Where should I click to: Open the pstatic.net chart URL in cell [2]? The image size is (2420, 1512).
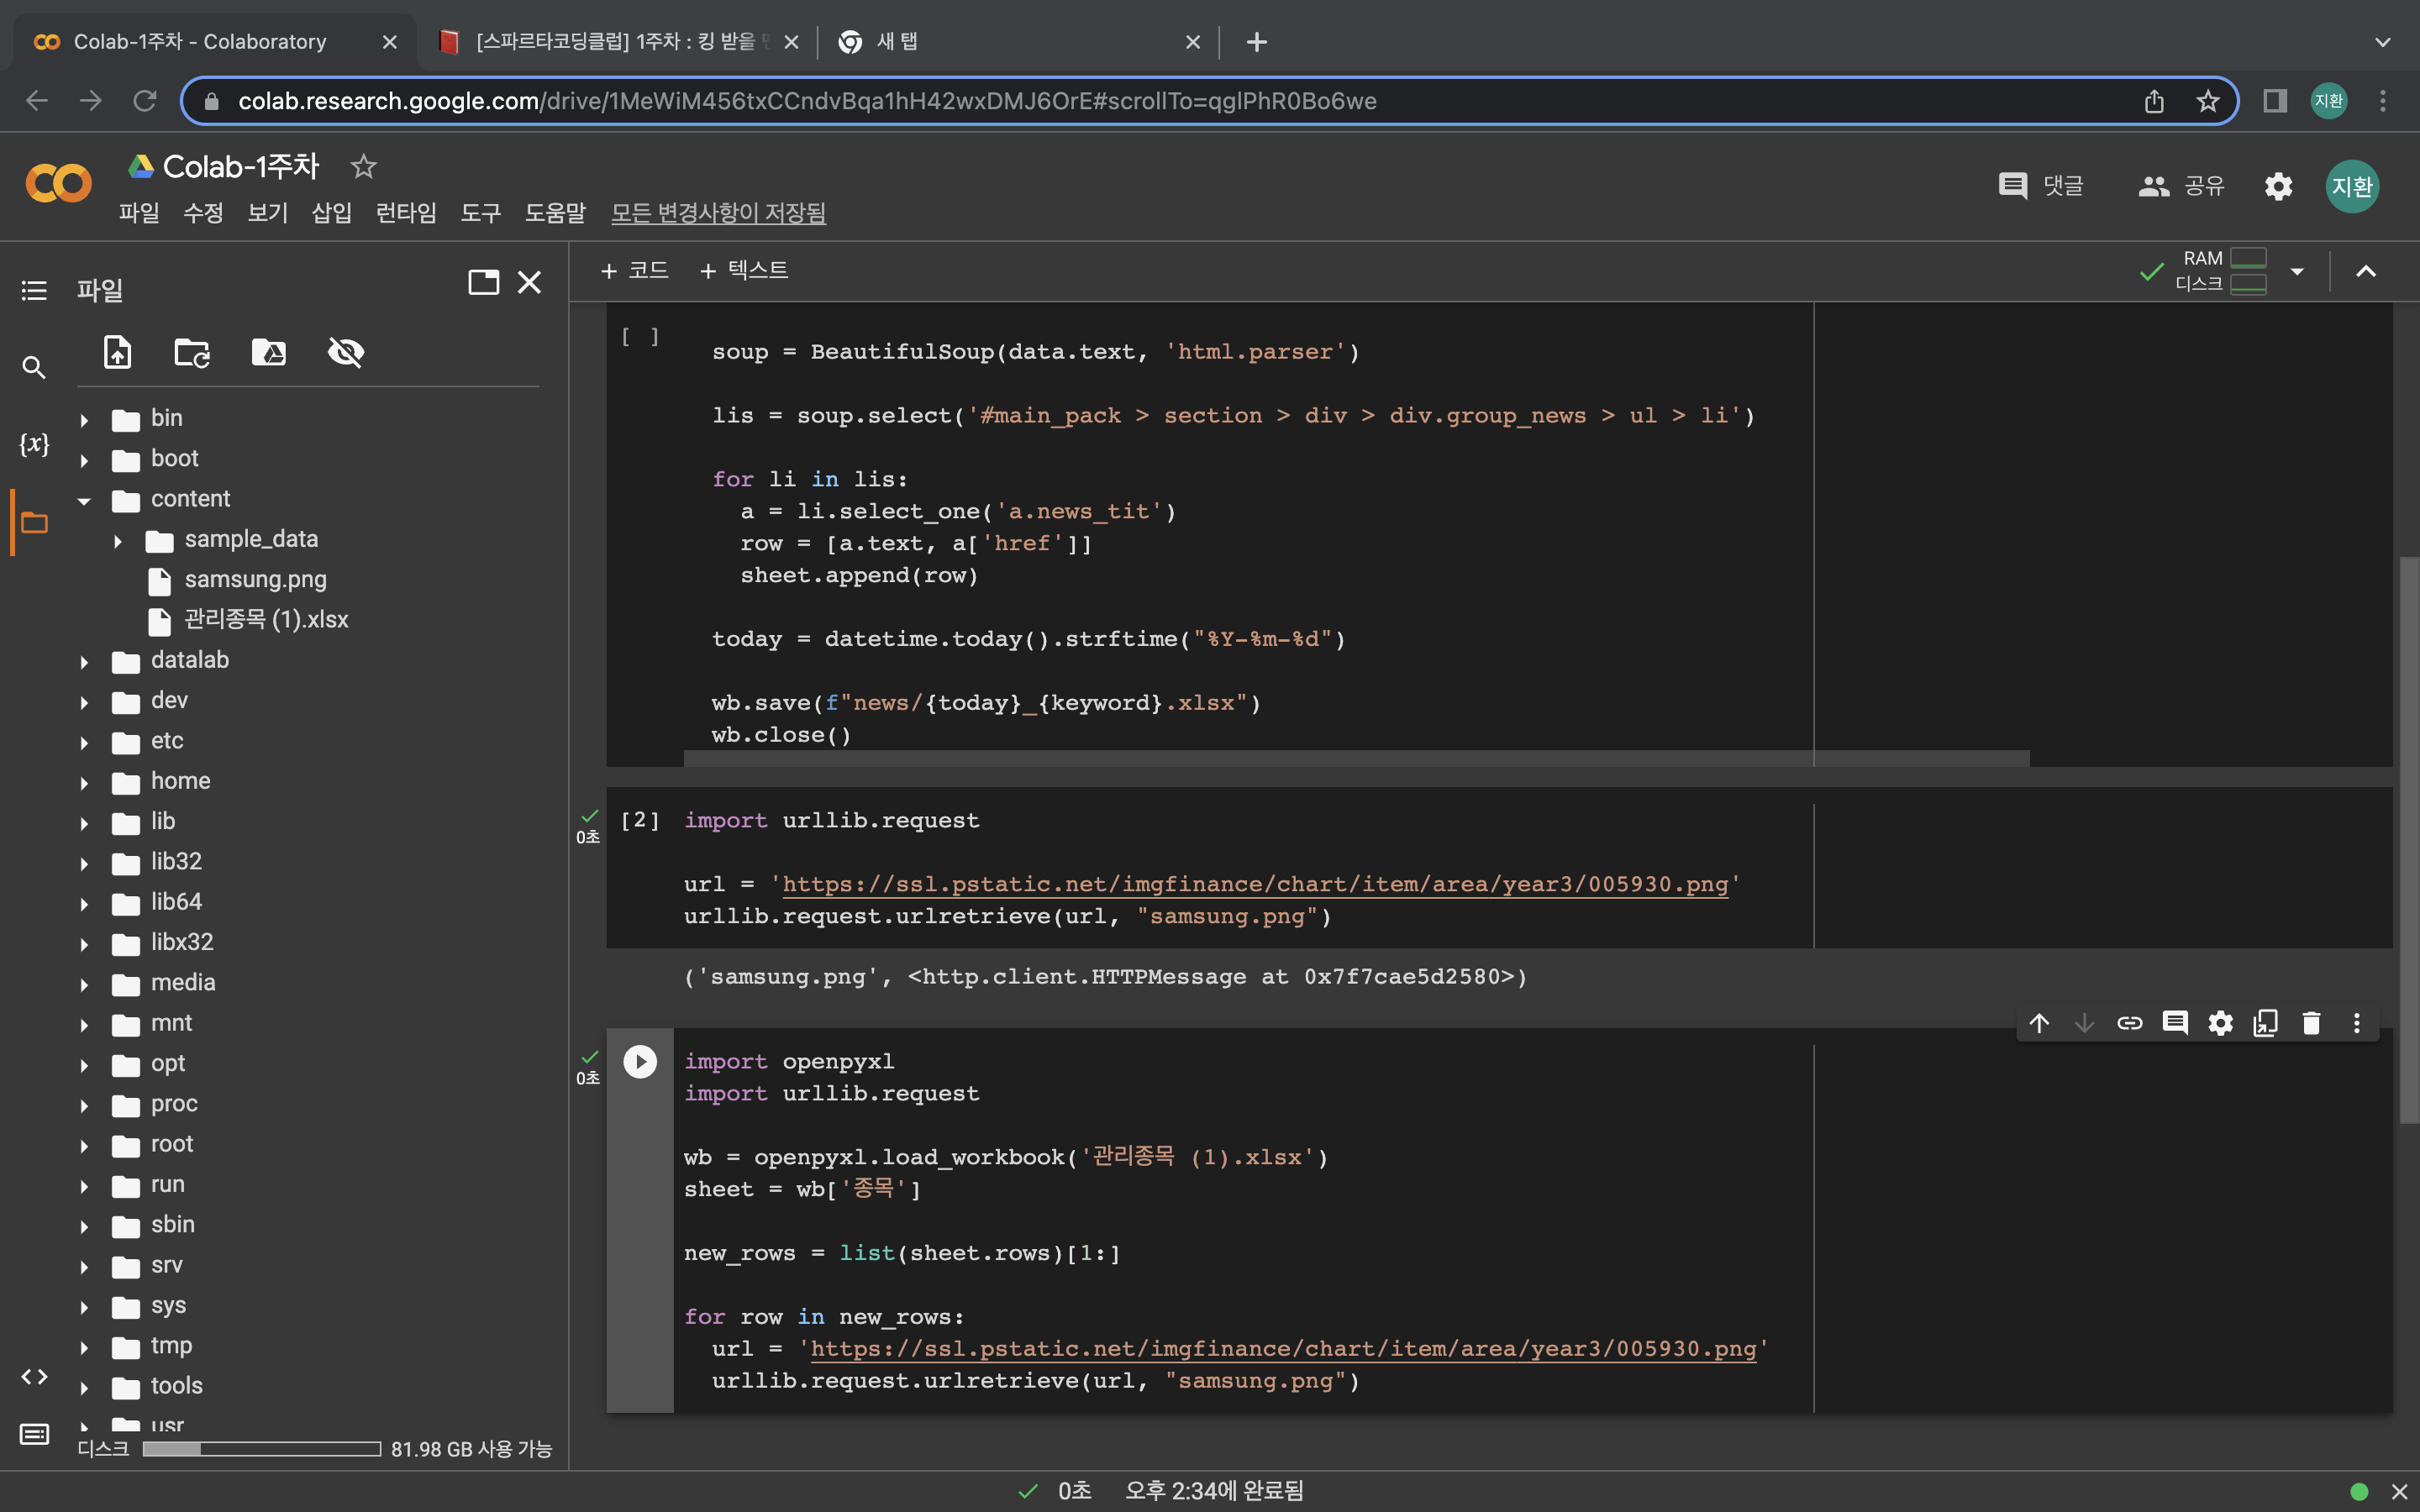coord(1255,884)
